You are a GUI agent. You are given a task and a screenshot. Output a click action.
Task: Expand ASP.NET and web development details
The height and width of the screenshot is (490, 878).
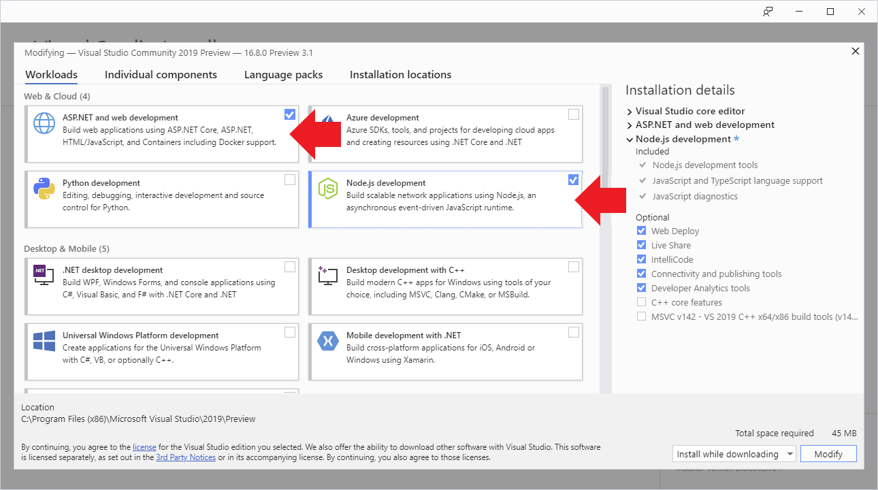click(x=630, y=125)
